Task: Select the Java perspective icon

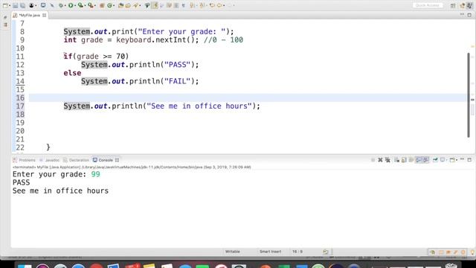Action: click(469, 5)
